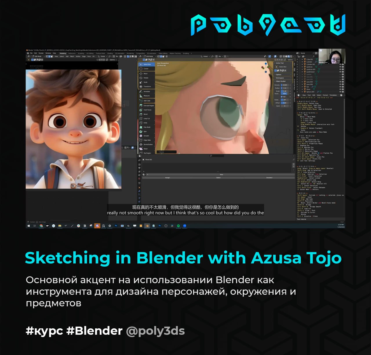Select the Edge Slide tool
The height and width of the screenshot is (355, 371).
click(146, 140)
